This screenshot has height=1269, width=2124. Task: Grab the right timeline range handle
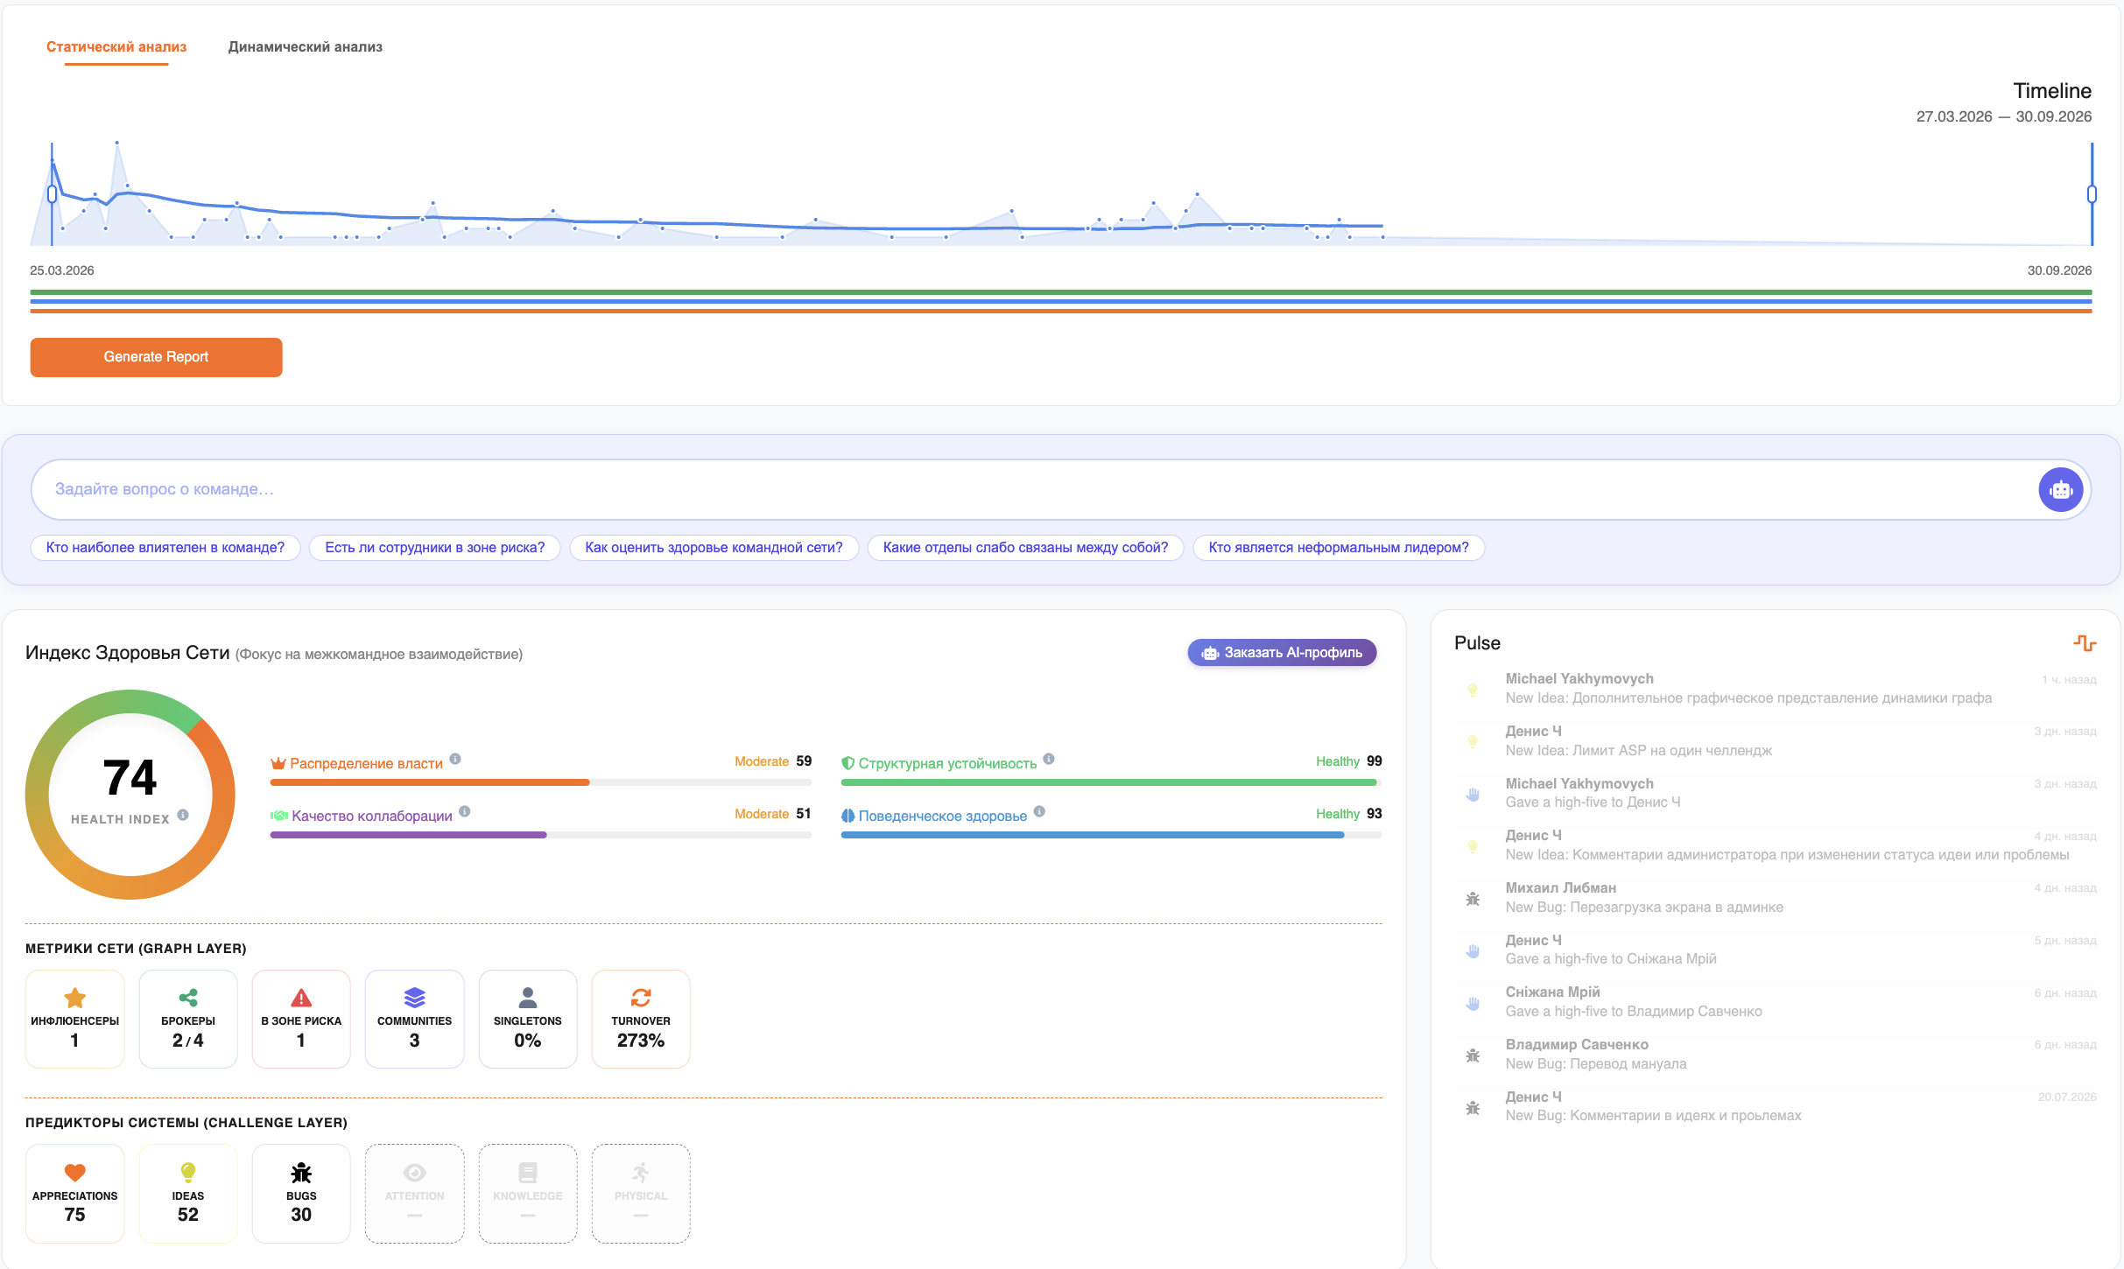tap(2092, 194)
